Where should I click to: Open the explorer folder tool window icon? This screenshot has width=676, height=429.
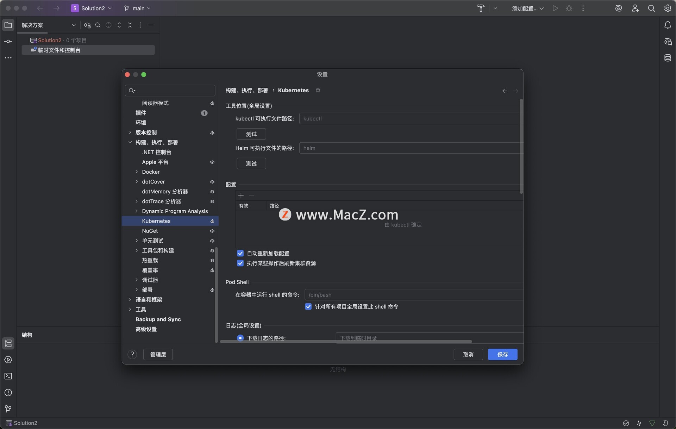8,25
